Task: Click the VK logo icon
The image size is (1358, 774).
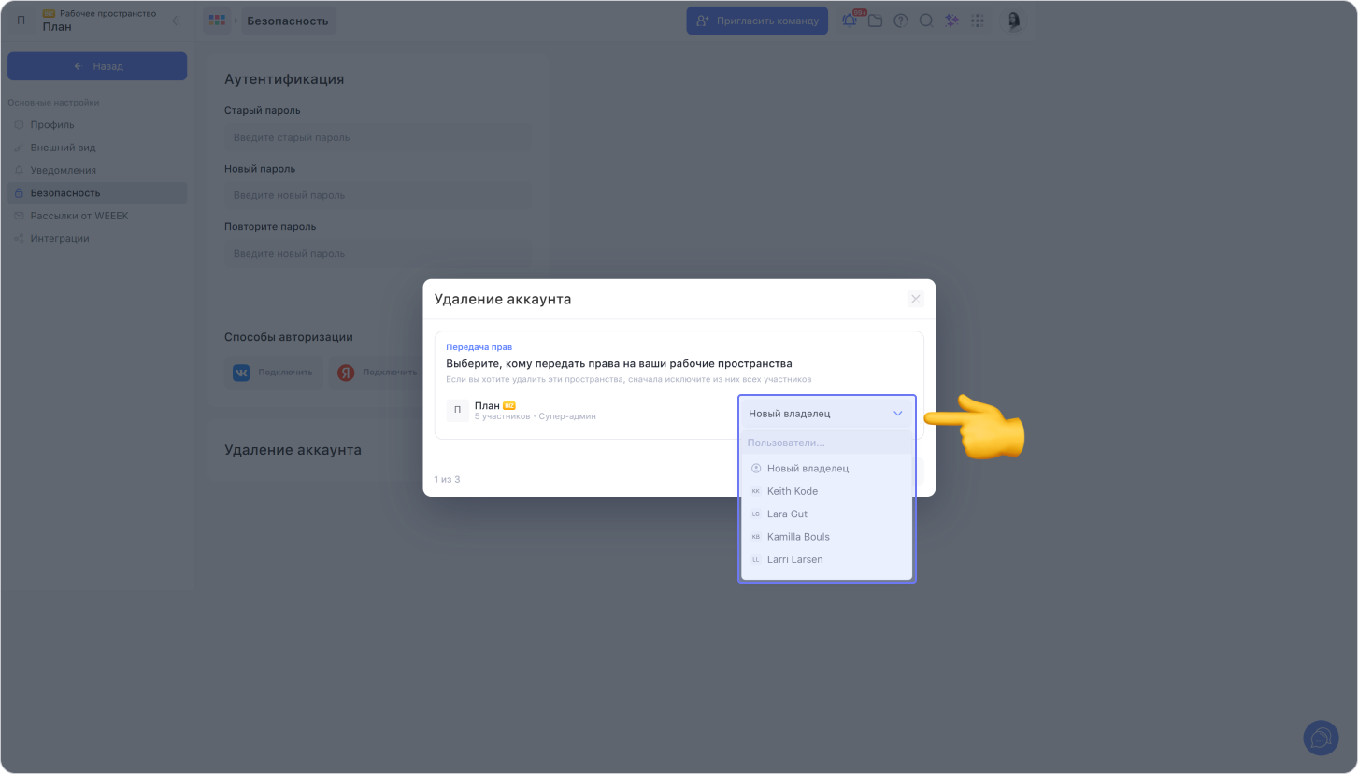Action: [241, 373]
